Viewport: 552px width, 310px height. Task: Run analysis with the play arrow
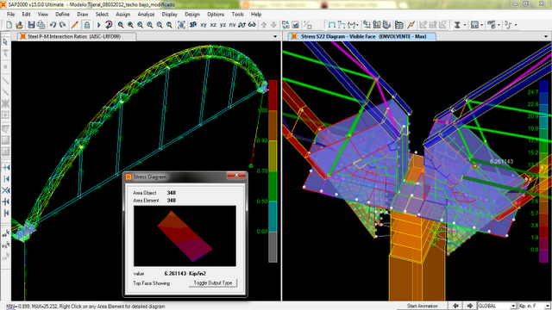point(99,25)
